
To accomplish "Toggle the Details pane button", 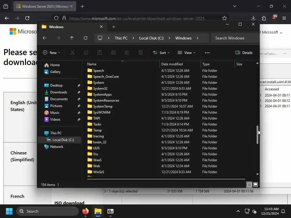I will pos(244,53).
